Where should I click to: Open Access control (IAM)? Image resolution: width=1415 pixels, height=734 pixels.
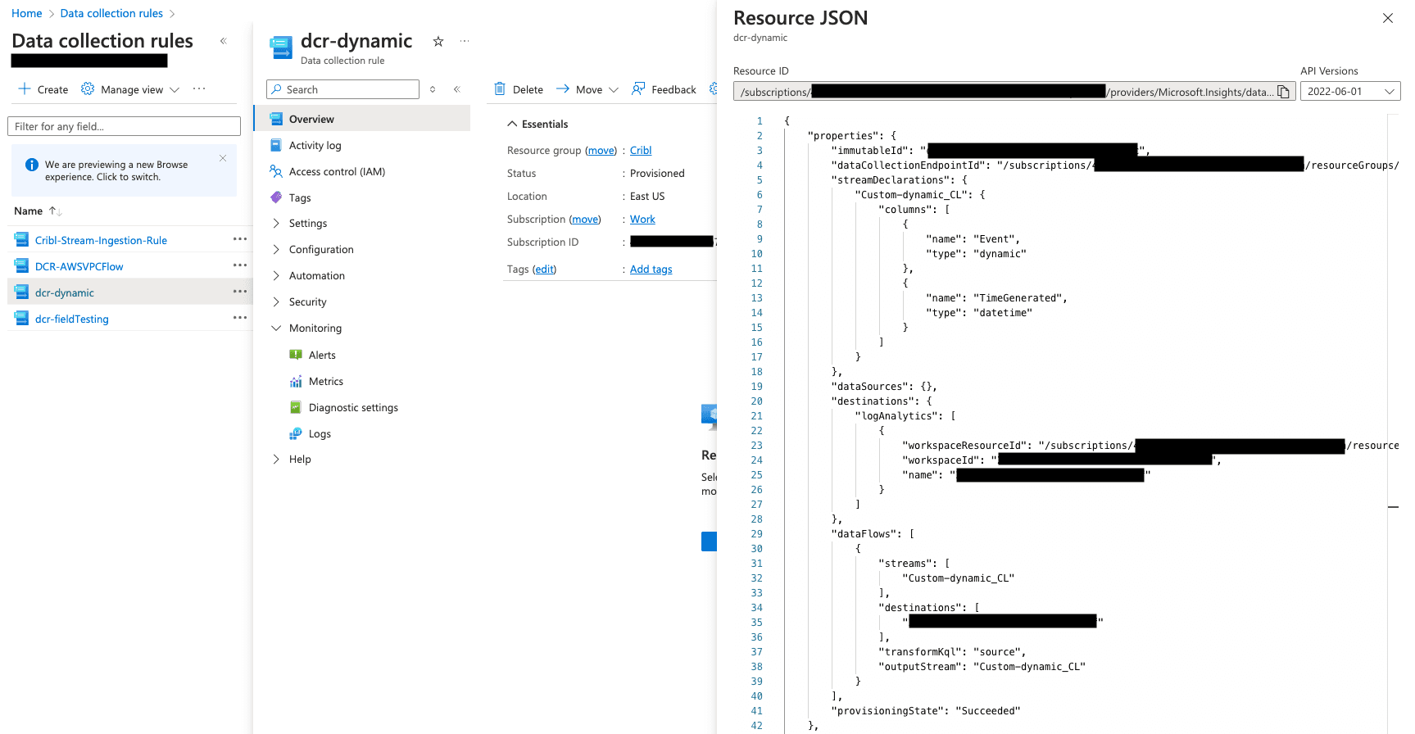336,171
